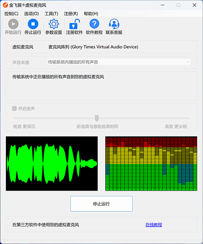Click the large 停止运行 button
This screenshot has height=244, width=203.
[x=101, y=204]
